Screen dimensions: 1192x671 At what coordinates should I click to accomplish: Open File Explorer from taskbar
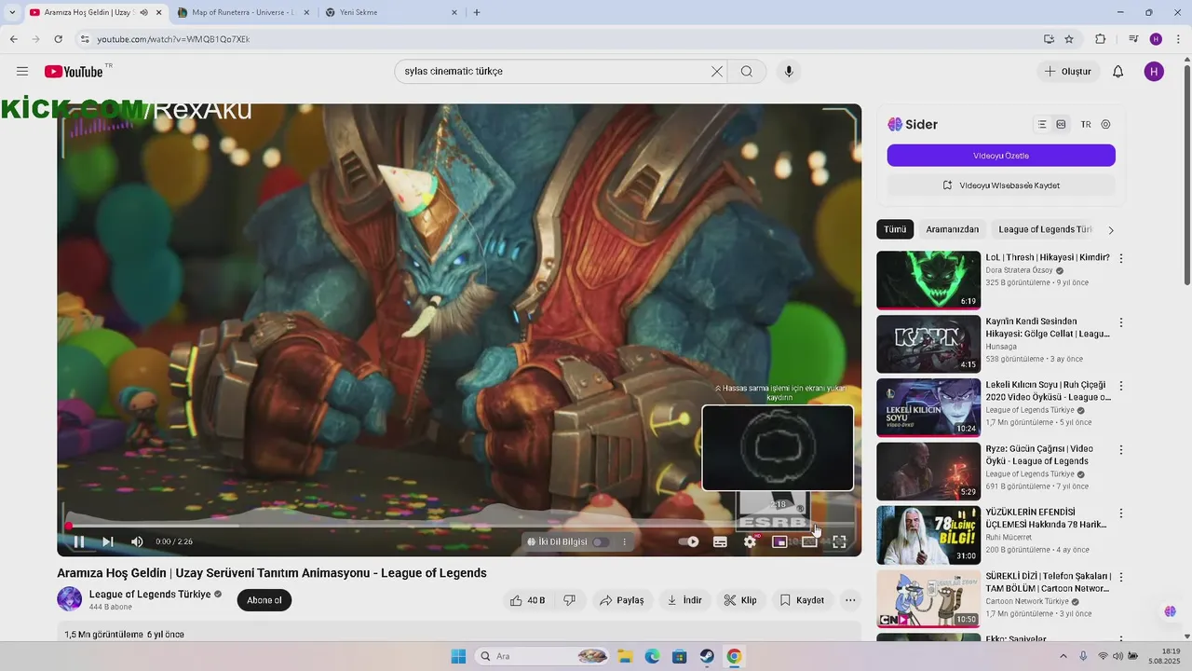point(626,656)
